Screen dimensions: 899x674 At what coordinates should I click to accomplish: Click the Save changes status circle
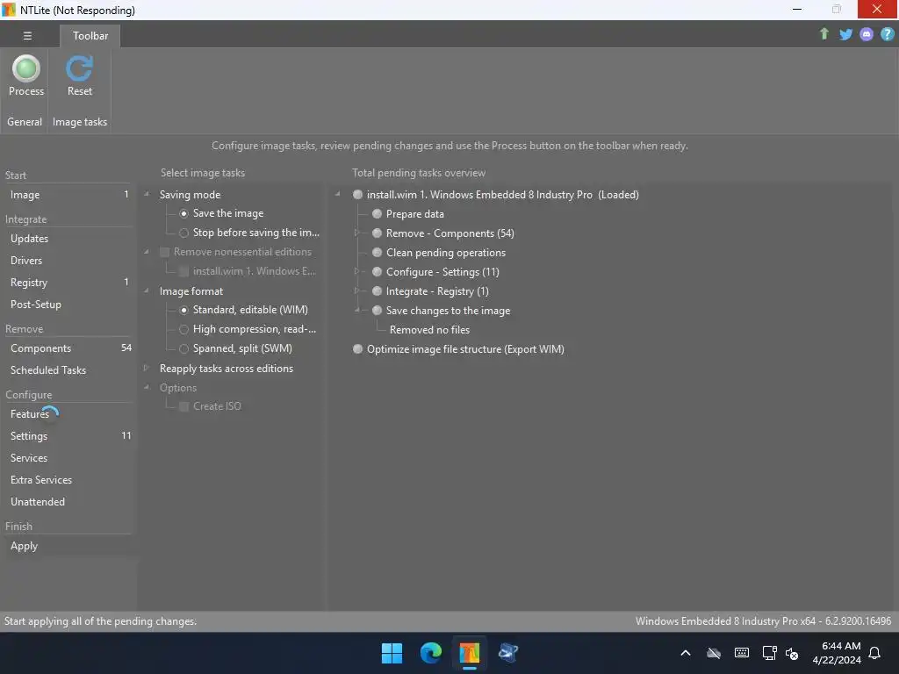click(377, 310)
